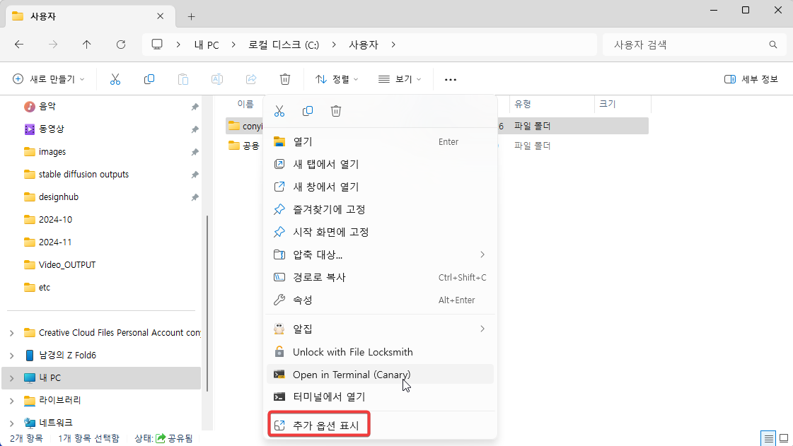Open the 정렬 sort dropdown
Screen dimensions: 793x446
click(x=337, y=79)
